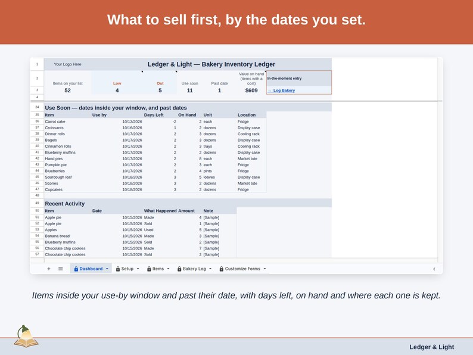Select the 'On Hand' column header
Image resolution: width=473 pixels, height=355 pixels.
click(190, 115)
